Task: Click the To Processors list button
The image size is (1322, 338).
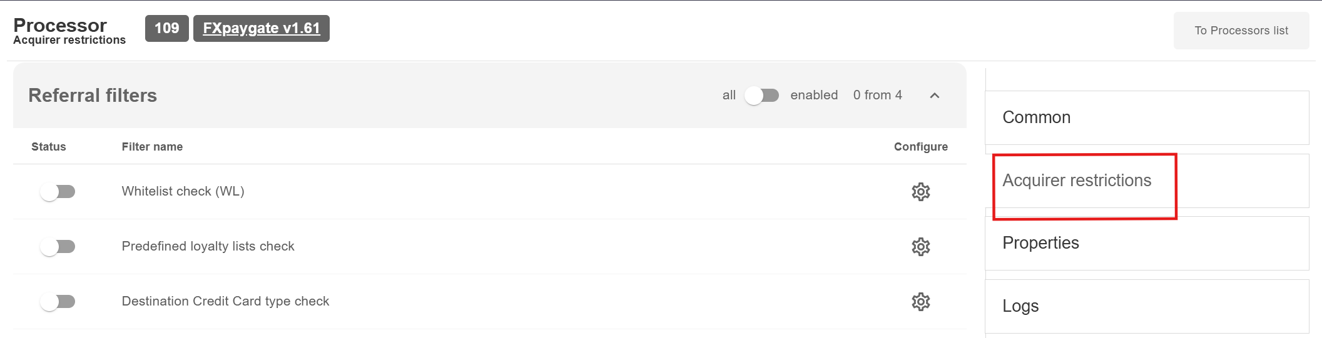Action: click(x=1241, y=31)
